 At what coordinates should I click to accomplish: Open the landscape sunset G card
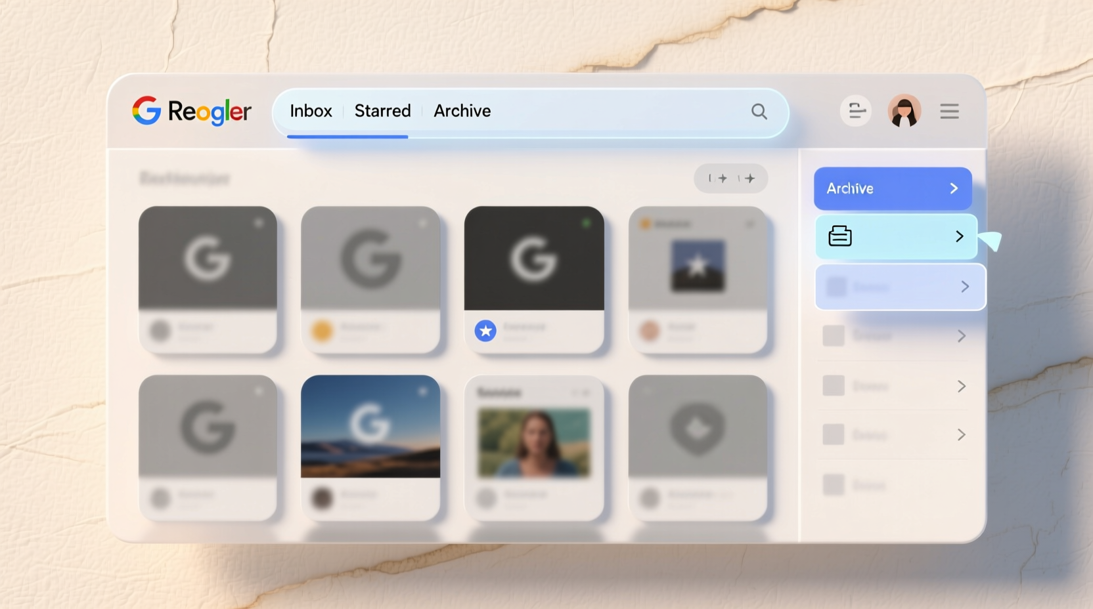[370, 448]
